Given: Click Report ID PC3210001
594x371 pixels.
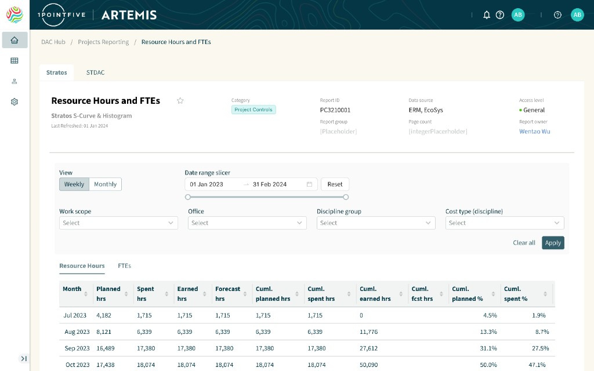Looking at the screenshot, I should pos(335,110).
